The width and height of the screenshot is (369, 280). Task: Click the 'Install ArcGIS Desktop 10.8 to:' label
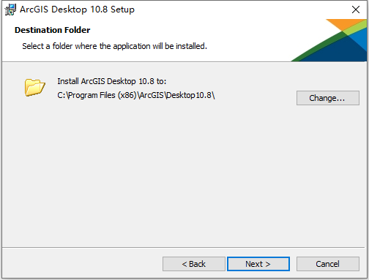click(112, 81)
